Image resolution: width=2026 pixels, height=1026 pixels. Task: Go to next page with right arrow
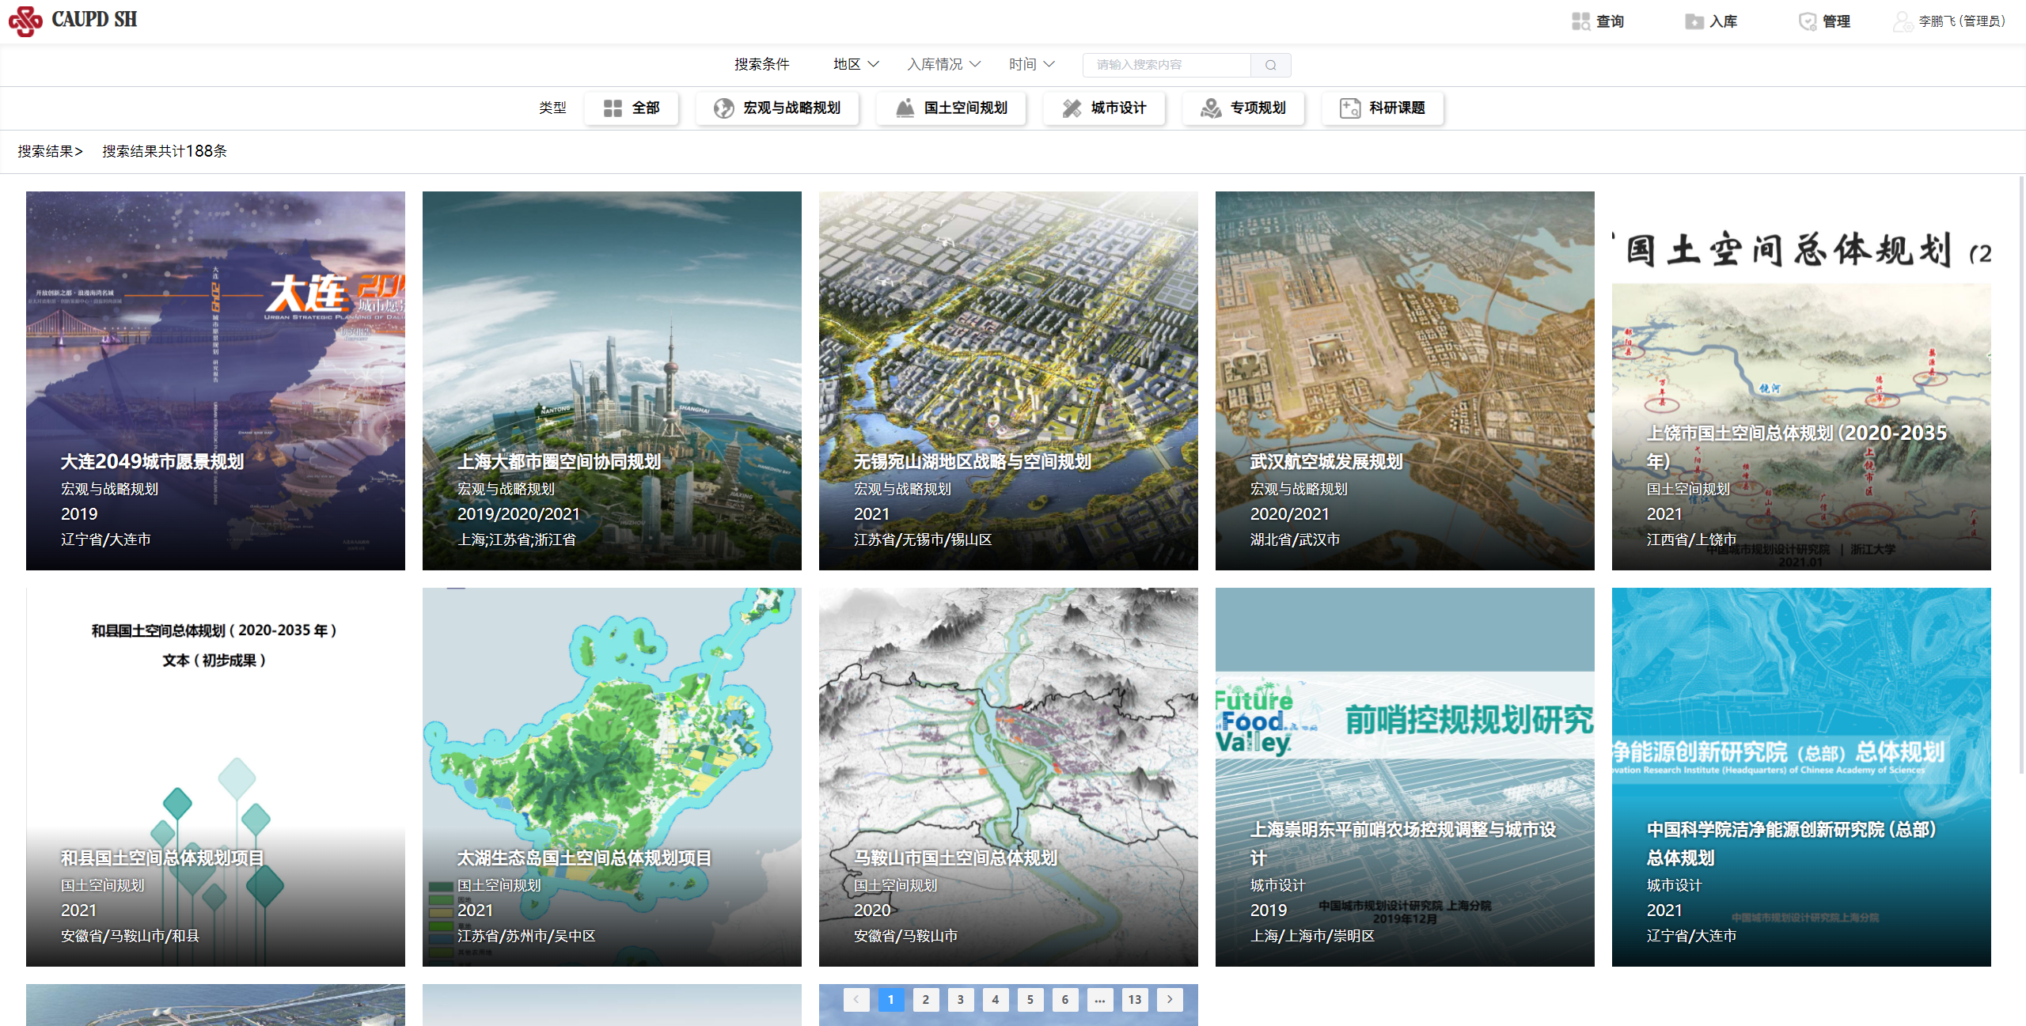(x=1170, y=999)
